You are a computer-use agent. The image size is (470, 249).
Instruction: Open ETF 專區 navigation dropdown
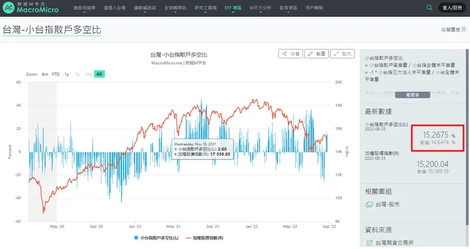[x=233, y=8]
